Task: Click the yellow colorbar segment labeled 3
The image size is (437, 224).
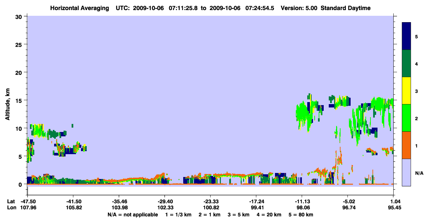Action: coord(406,91)
